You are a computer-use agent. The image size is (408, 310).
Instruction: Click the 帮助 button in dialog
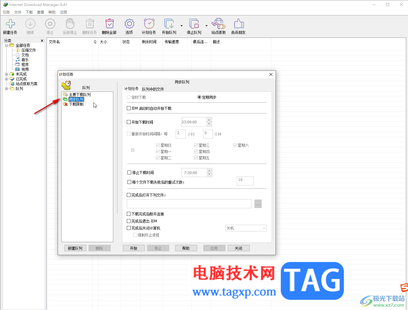186,248
